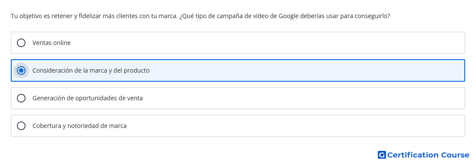Click the question text about retener y fidelizar
The image size is (476, 163).
coord(200,16)
